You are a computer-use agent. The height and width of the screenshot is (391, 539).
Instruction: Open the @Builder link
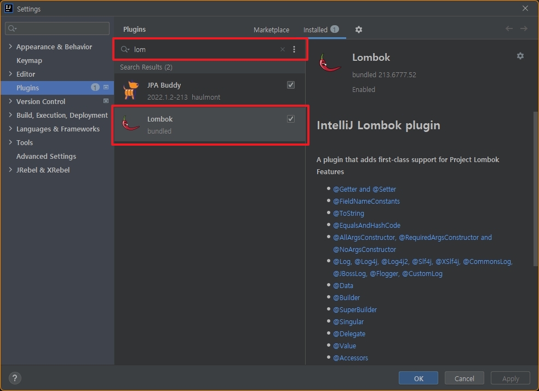(346, 297)
